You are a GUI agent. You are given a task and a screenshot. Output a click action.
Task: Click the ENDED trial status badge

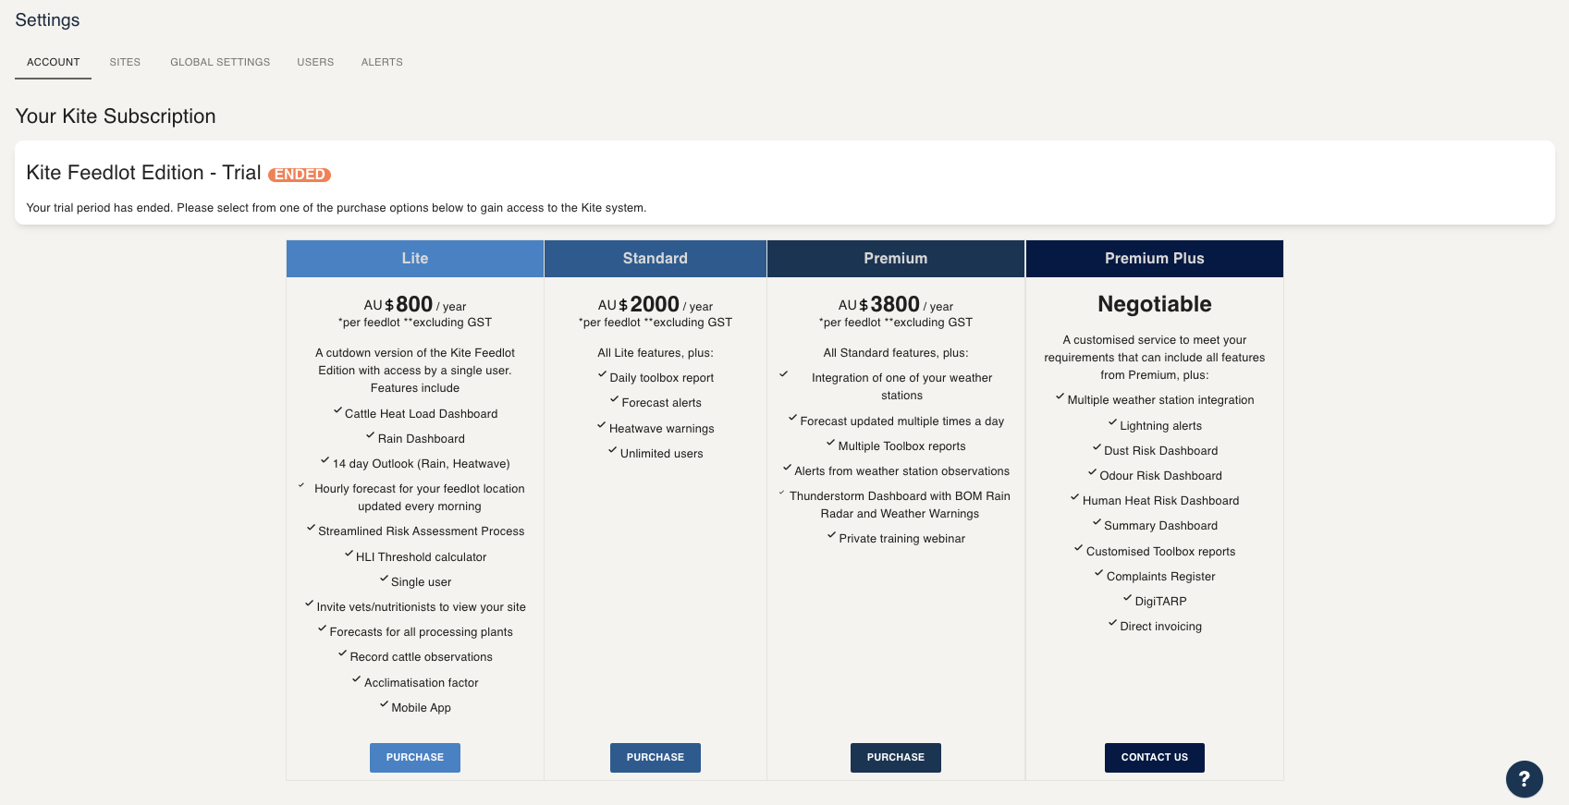tap(300, 175)
